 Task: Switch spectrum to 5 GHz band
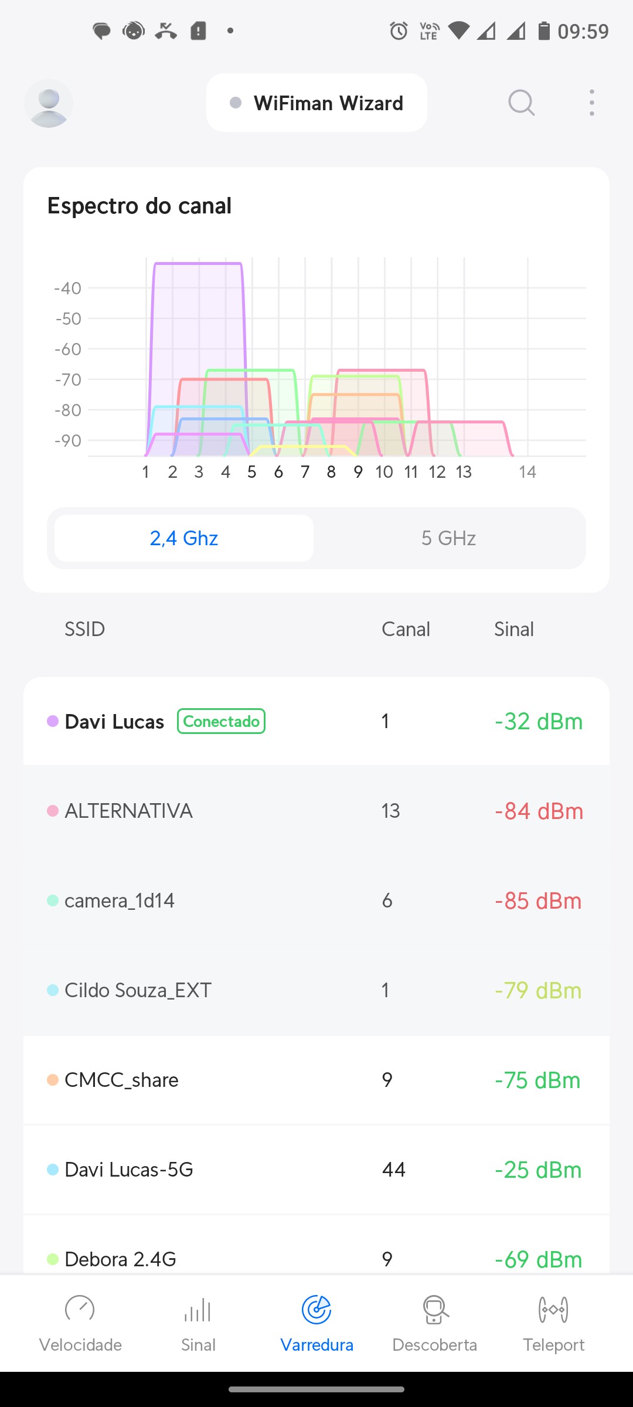tap(449, 538)
